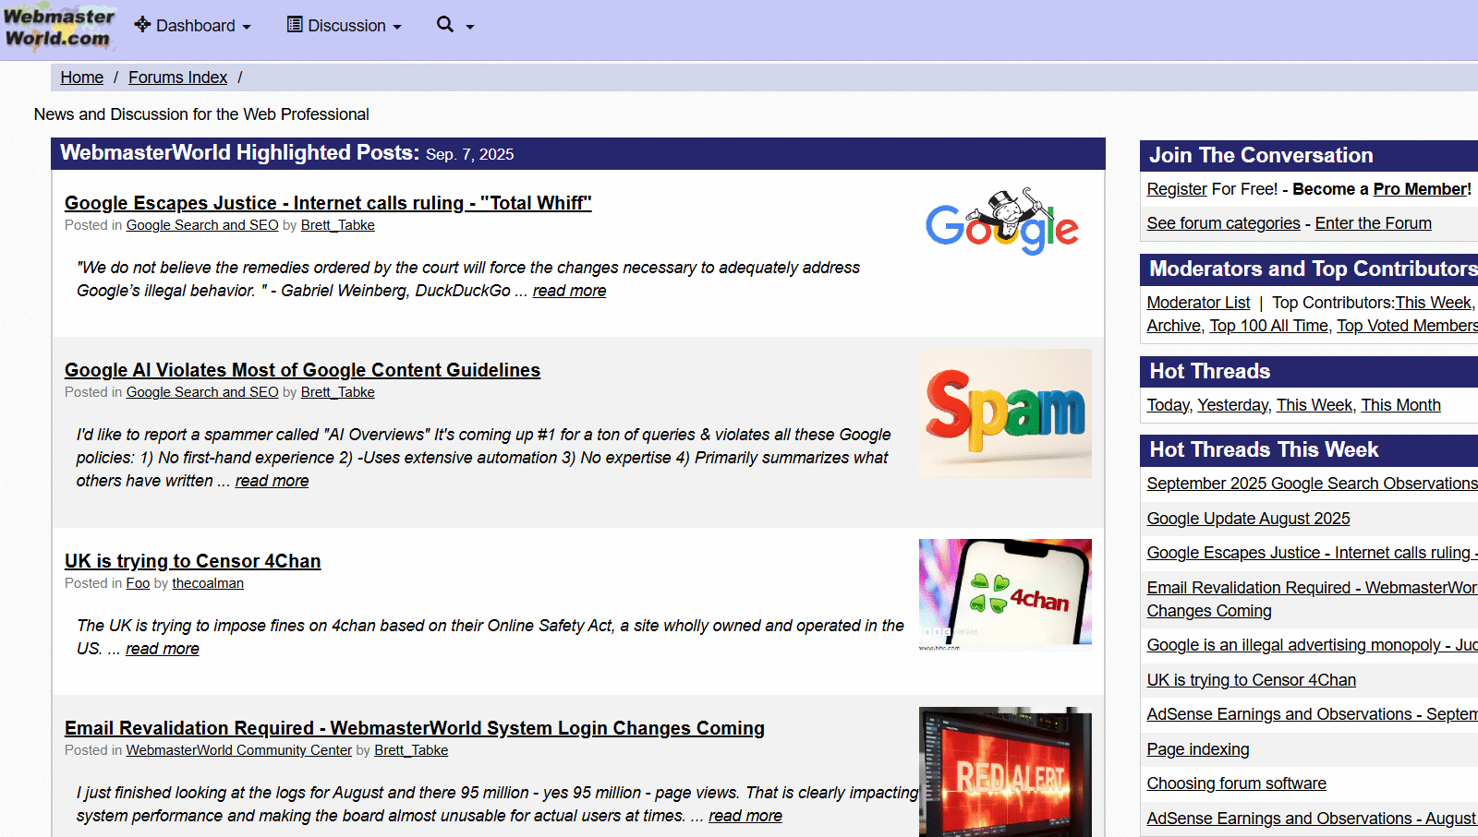Screen dimensions: 1478x837
Task: Open Google Update August 2025 thread
Action: pos(1248,519)
